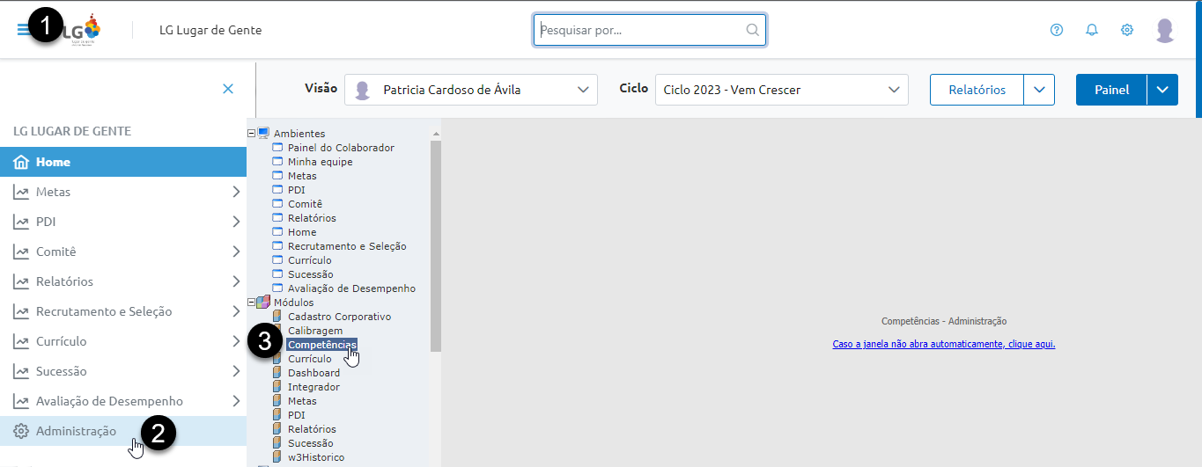The height and width of the screenshot is (467, 1202).
Task: Click the Home house icon in sidebar
Action: coord(21,162)
